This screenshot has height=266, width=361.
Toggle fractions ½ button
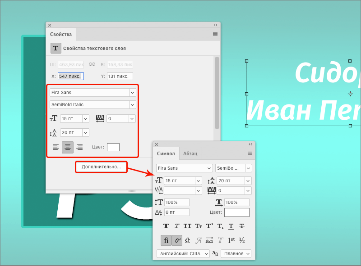pyautogui.click(x=242, y=240)
